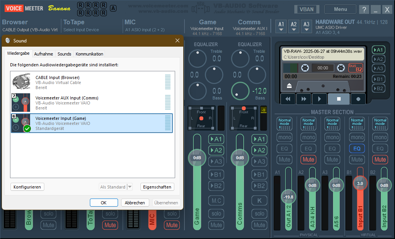Viewport: 395px width, 239px height.
Task: Click Abbrechen in the Sound dialog
Action: (135, 202)
